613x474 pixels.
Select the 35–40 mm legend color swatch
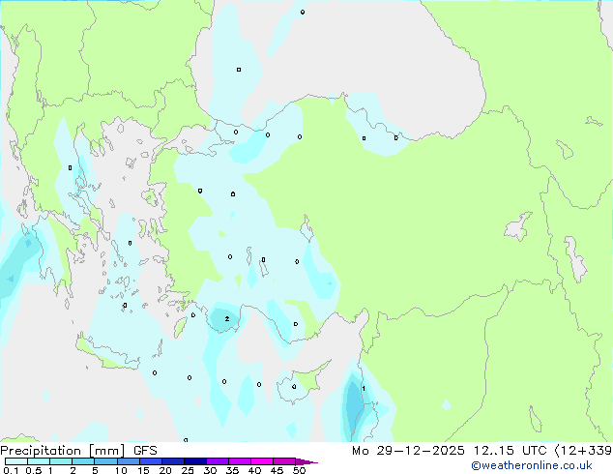(x=240, y=461)
